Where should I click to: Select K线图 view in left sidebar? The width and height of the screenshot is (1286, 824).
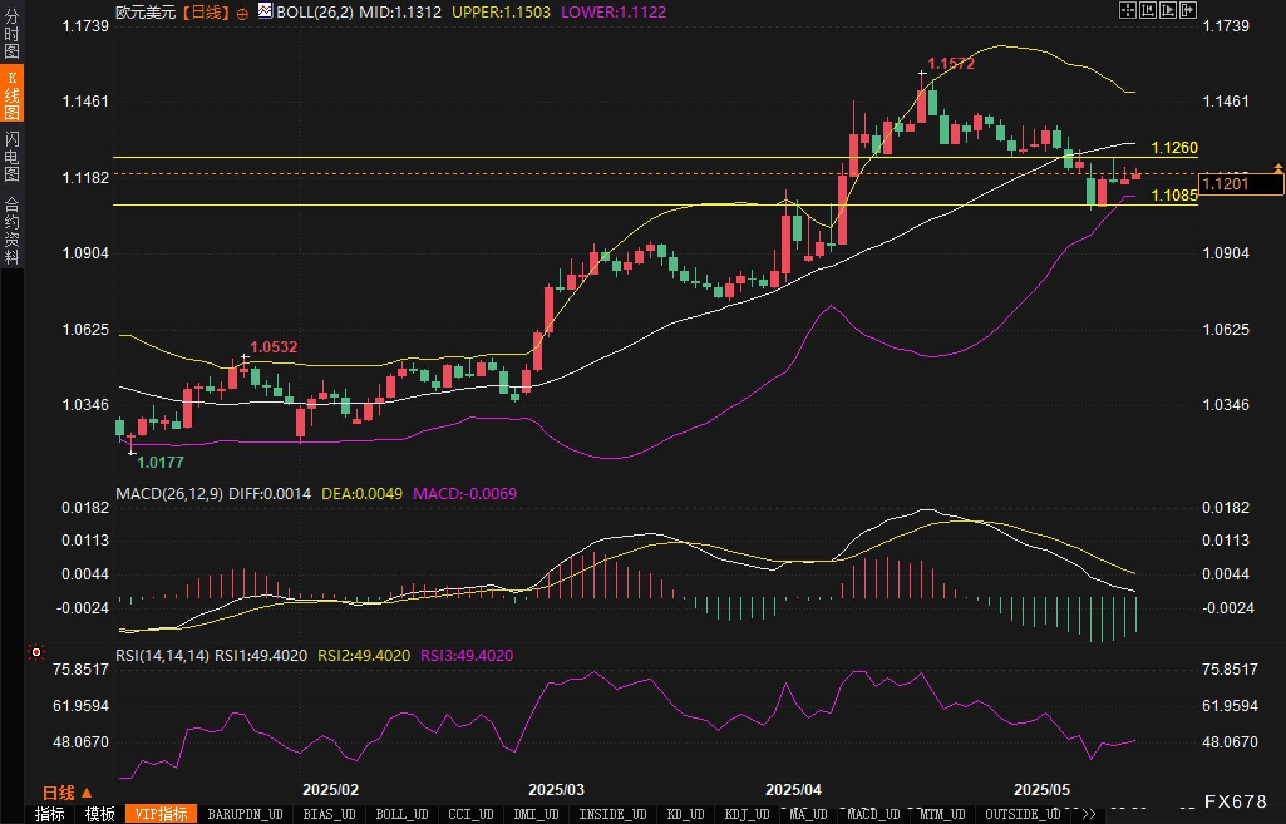tap(12, 94)
